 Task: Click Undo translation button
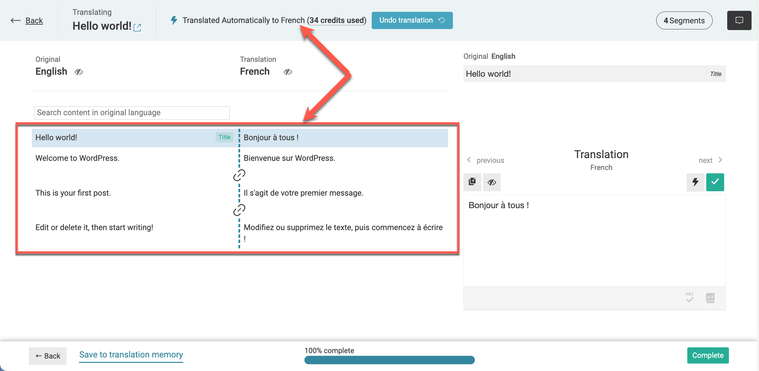pyautogui.click(x=412, y=20)
